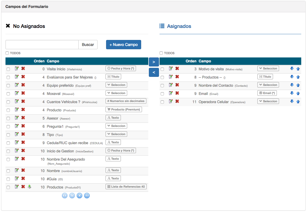Click Seleccion tag for Equipo preferido
The image size is (307, 212).
click(116, 85)
